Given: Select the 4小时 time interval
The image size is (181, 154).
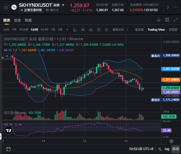Looking at the screenshot, I should click(44, 30).
